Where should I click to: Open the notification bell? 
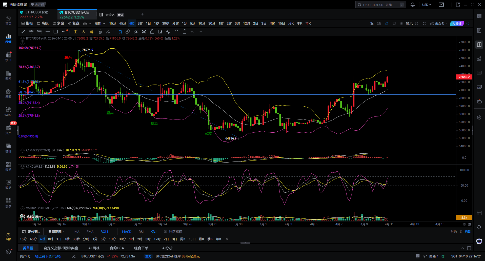[x=412, y=5]
